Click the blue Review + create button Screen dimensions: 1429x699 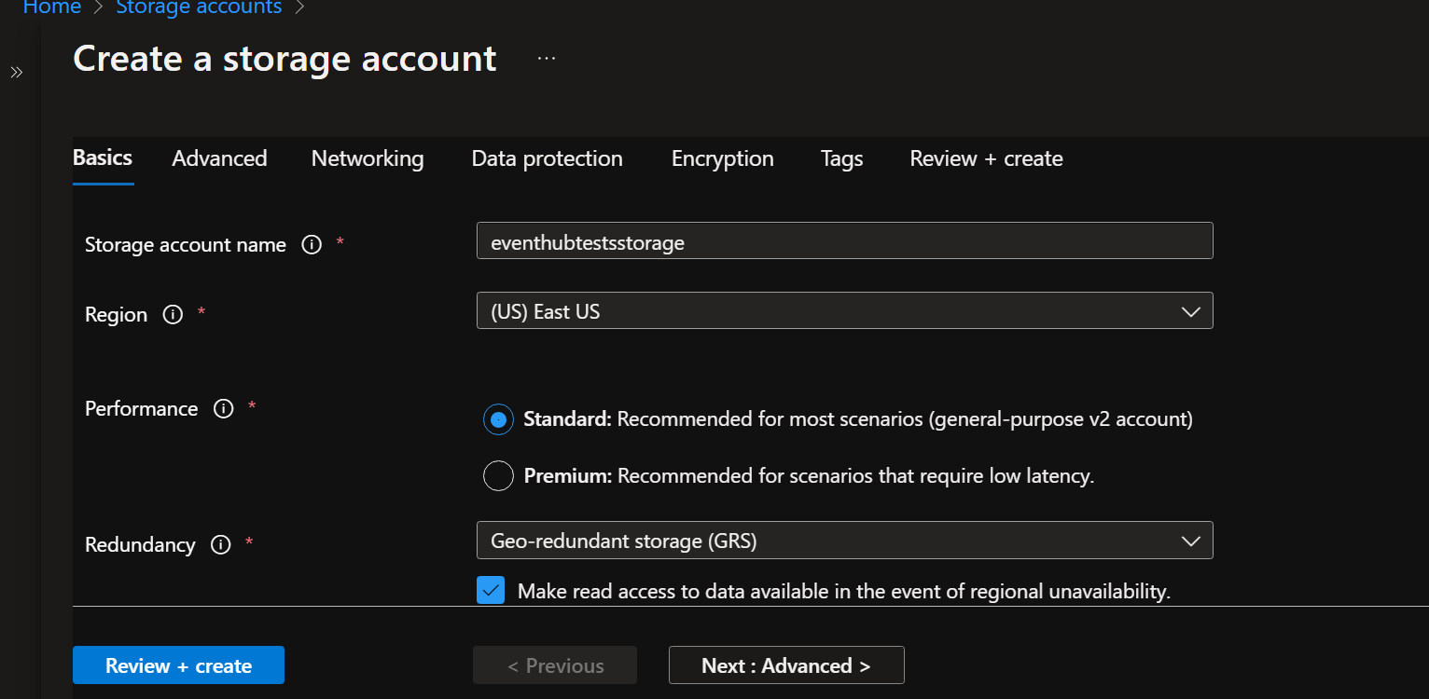[178, 665]
